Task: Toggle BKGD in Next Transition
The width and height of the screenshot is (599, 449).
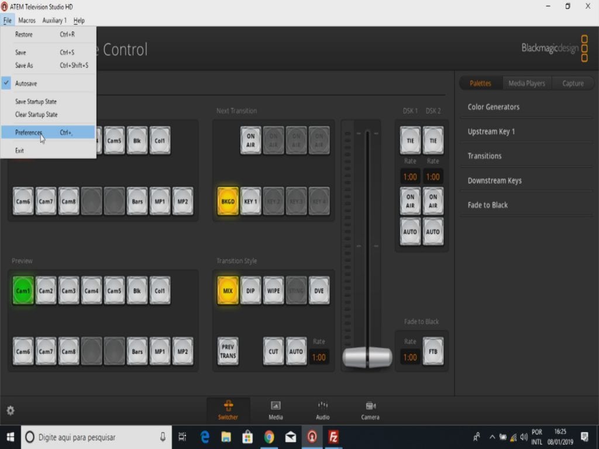Action: click(x=228, y=201)
